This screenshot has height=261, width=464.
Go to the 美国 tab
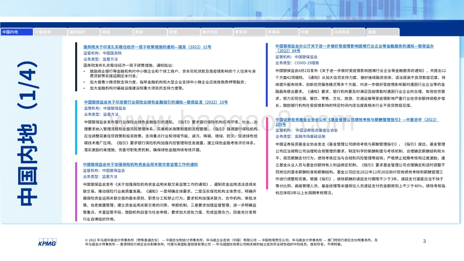click(117, 32)
